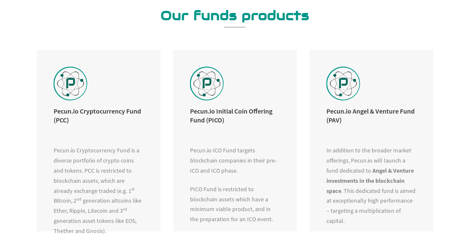Click the 'Our funds products' section title

coord(235,16)
